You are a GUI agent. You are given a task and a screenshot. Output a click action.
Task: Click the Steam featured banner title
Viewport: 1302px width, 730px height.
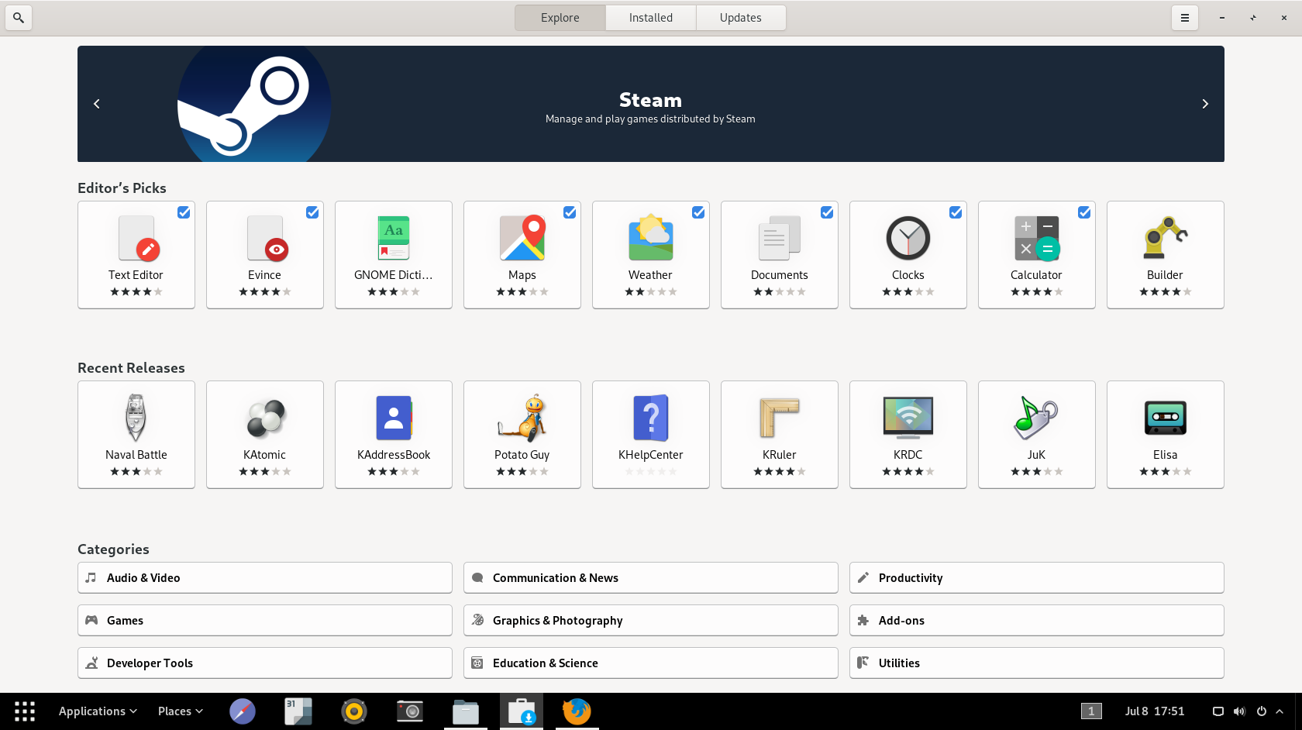click(650, 100)
